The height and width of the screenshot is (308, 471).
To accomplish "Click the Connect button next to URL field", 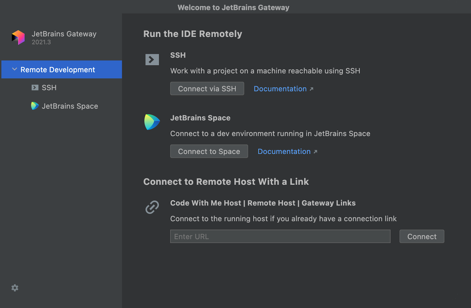I will pyautogui.click(x=422, y=236).
